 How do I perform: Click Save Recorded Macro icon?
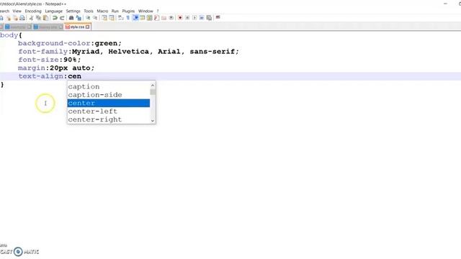209,18
